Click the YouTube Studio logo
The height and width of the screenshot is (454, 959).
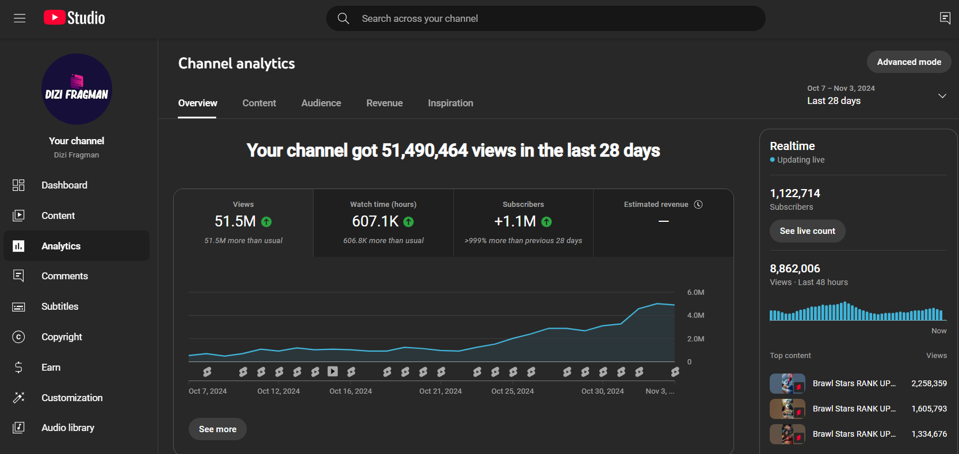pos(74,18)
